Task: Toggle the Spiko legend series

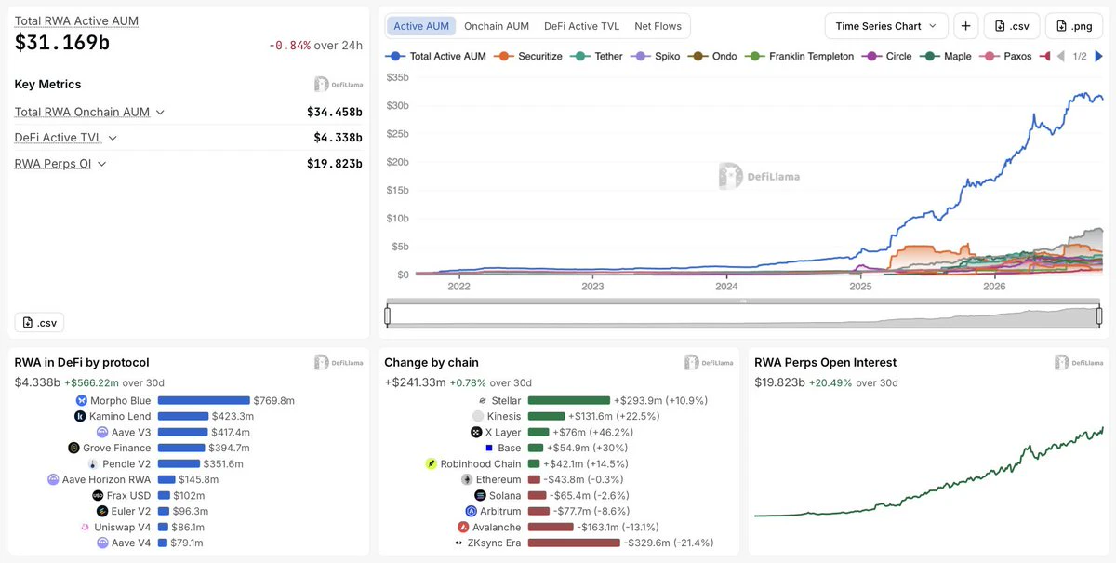Action: pyautogui.click(x=656, y=57)
